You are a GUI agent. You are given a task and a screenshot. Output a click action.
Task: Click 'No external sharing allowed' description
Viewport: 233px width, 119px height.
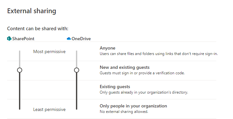[124, 112]
